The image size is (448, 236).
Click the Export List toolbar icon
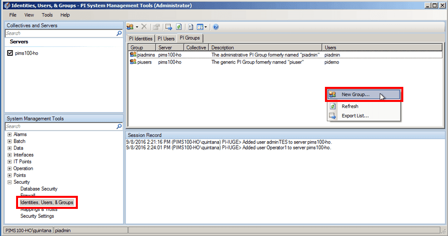[169, 27]
